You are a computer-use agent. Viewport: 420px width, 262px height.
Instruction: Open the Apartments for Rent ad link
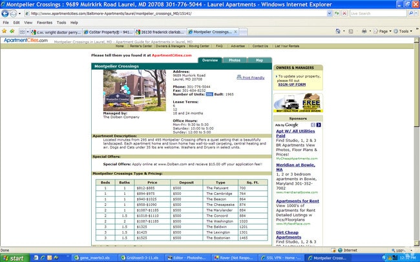(298, 201)
